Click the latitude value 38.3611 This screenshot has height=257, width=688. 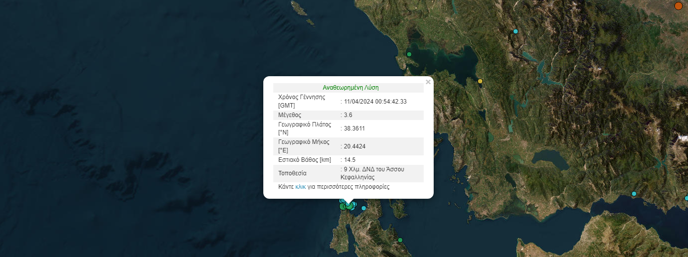tap(354, 128)
